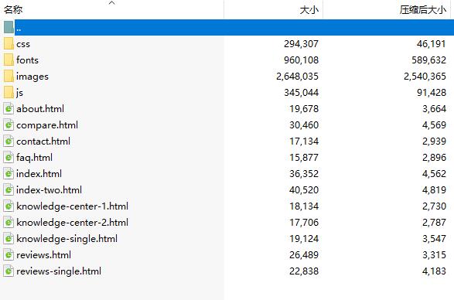Click the js folder icon
The width and height of the screenshot is (454, 300).
tap(9, 92)
